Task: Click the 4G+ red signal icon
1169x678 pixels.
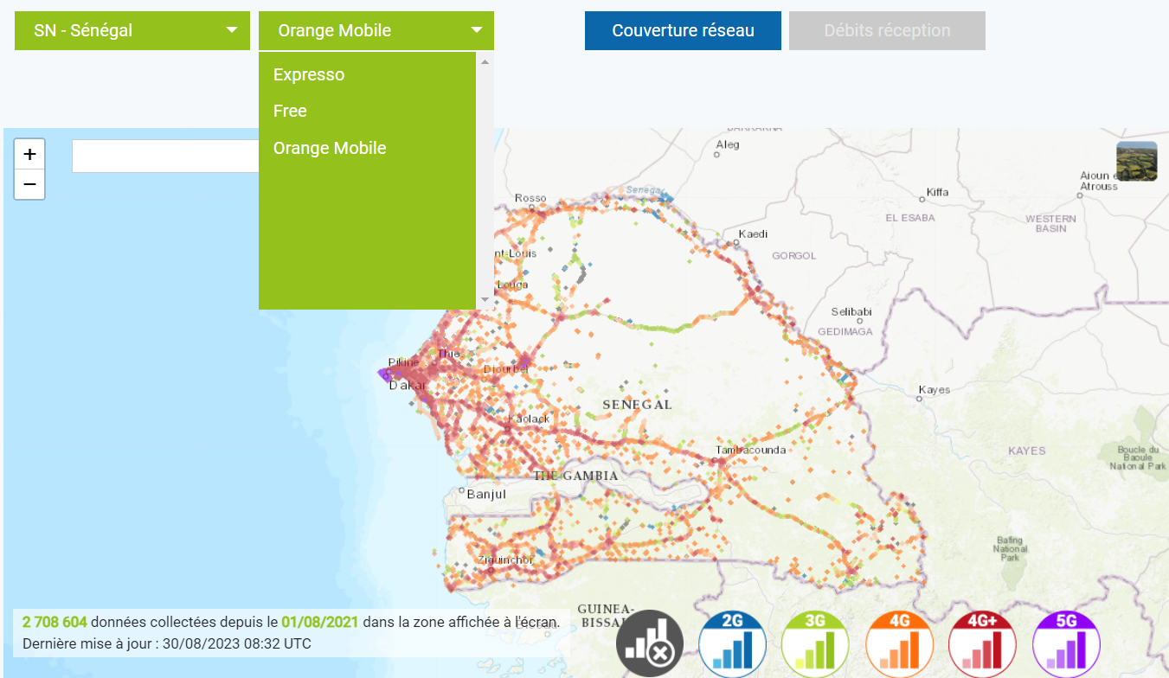Action: (982, 644)
